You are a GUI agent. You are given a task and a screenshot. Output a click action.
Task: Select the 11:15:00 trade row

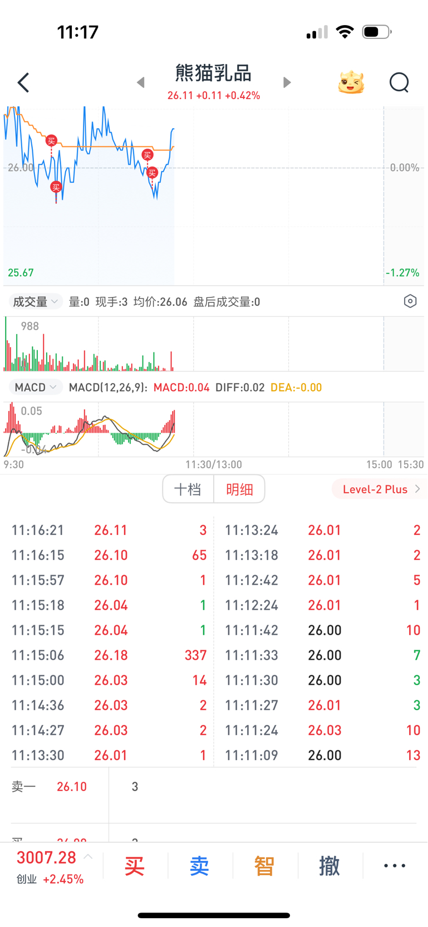(x=109, y=680)
